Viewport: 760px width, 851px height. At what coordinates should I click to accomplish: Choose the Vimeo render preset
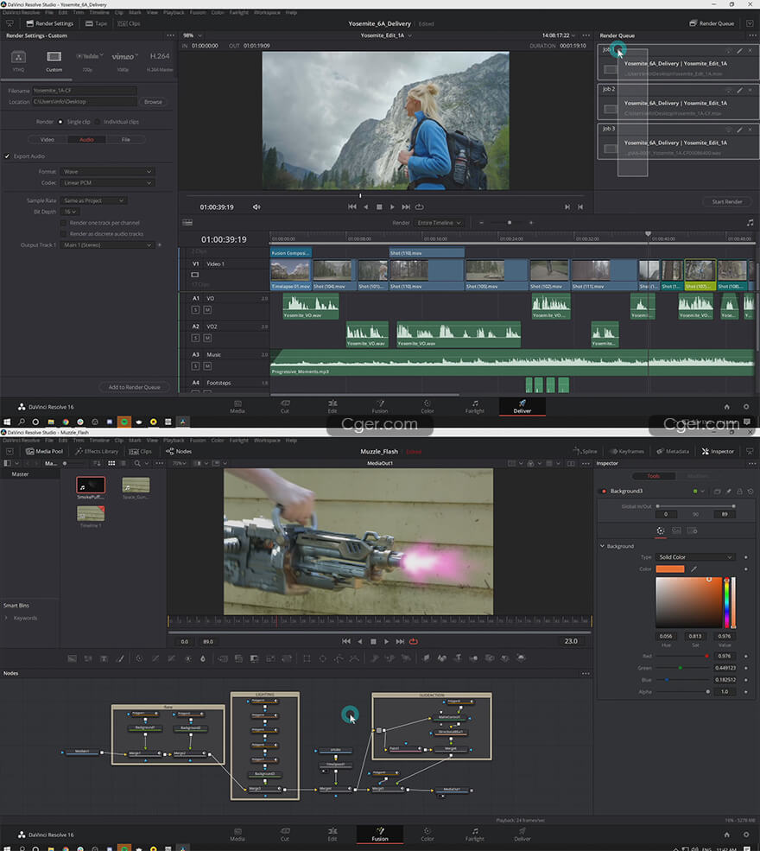[x=124, y=56]
